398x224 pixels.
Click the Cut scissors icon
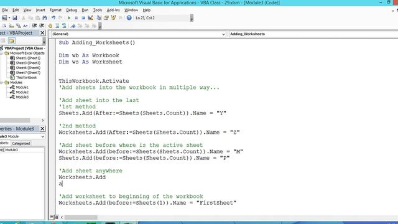click(24, 18)
